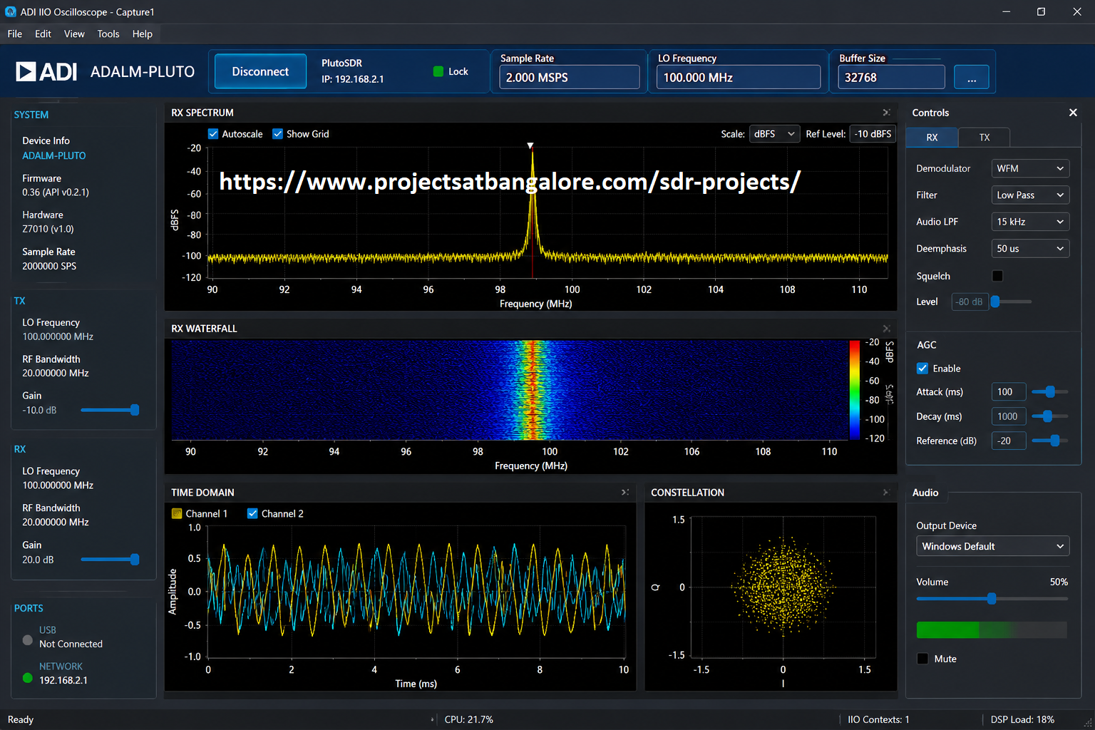Screen dimensions: 1095x730
Task: Click the LO Frequency input field
Action: pos(739,78)
